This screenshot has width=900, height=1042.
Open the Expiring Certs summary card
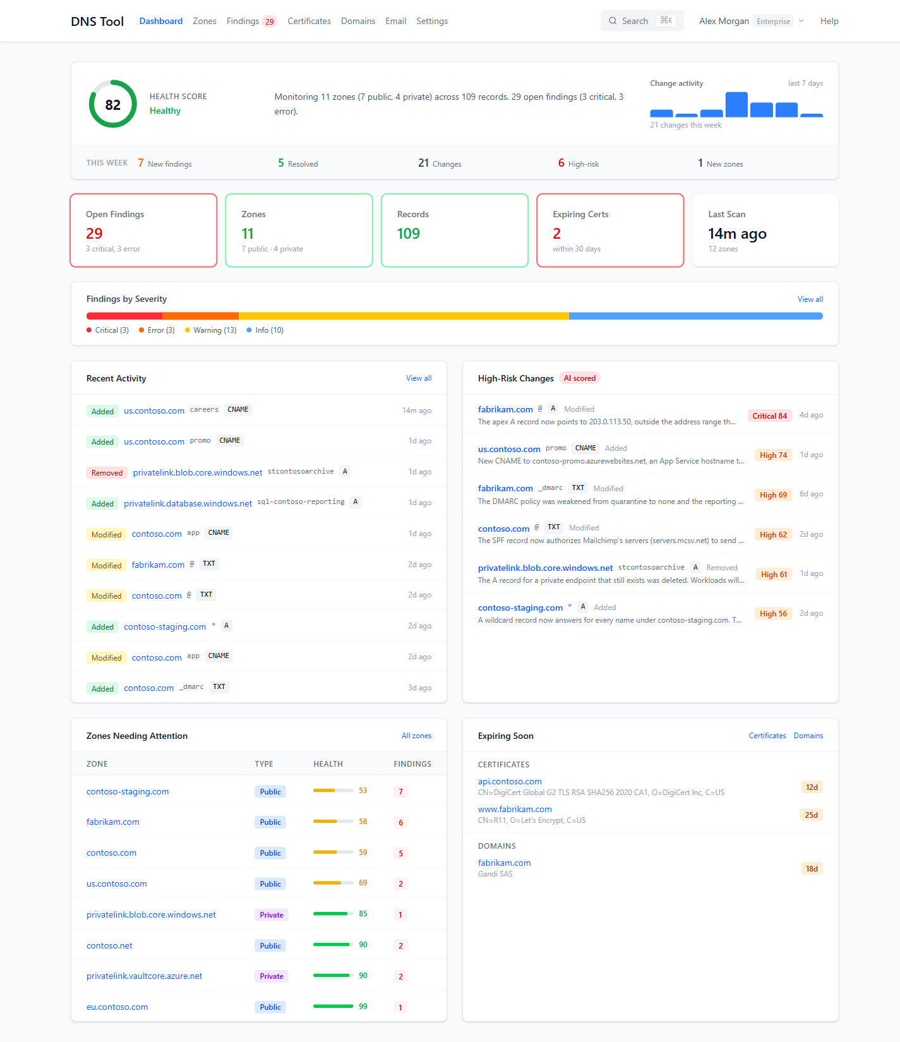610,231
